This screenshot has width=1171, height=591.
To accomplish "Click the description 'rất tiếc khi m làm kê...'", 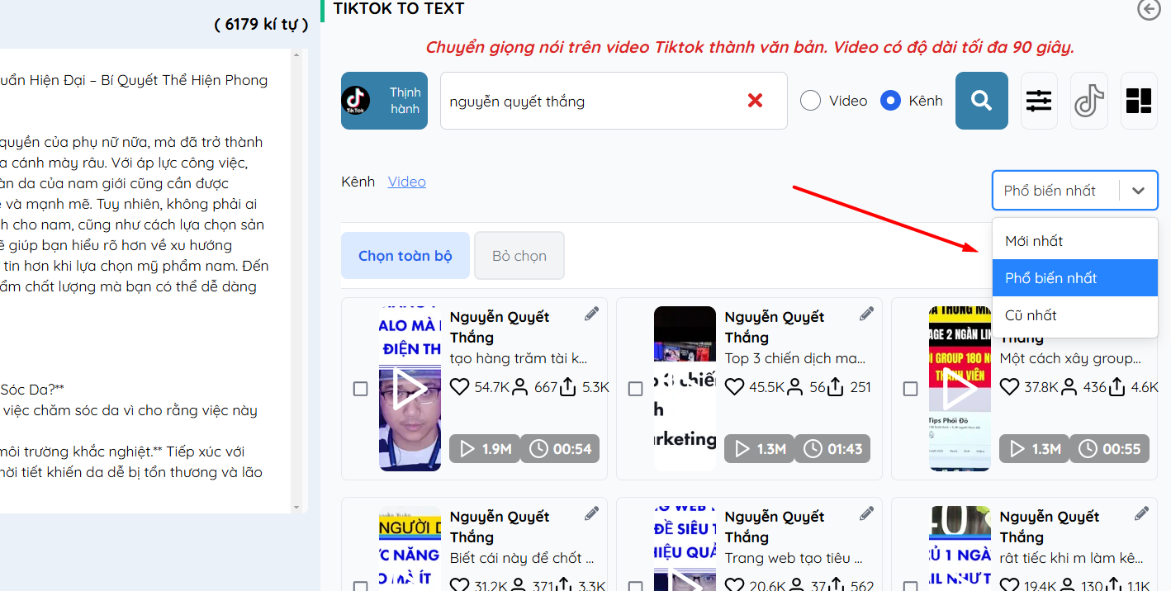I will coord(1071,558).
